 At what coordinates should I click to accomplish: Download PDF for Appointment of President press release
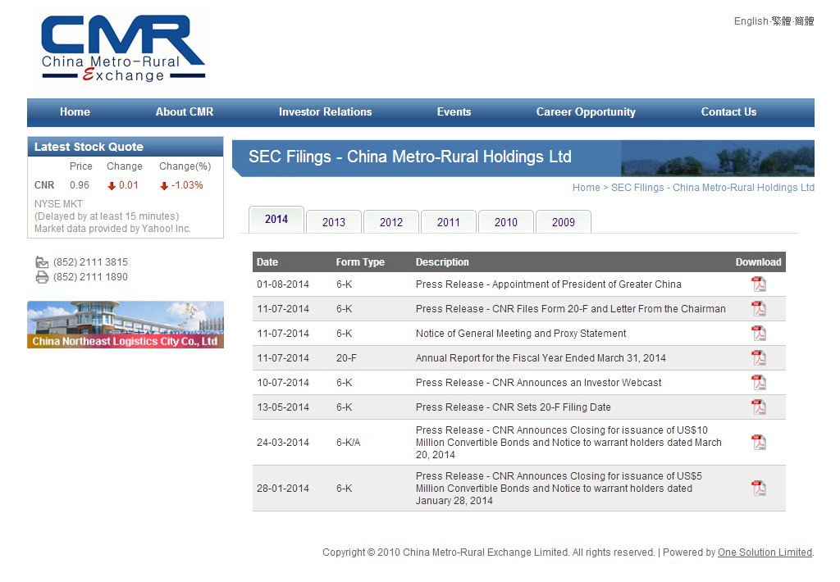[759, 284]
